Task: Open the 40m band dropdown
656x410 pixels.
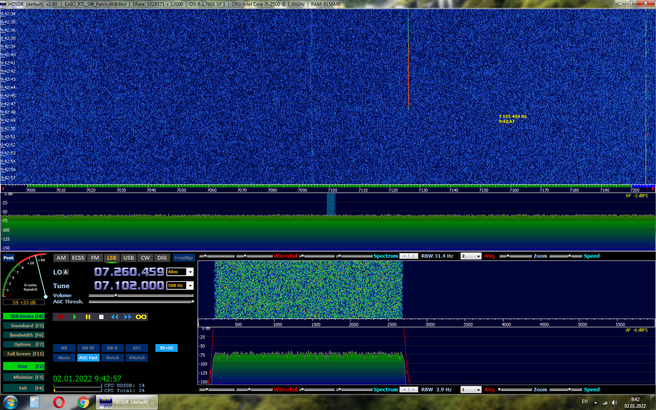Action: pos(190,272)
